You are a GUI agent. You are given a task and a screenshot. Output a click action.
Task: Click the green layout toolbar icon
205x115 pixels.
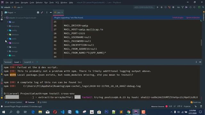coord(199,7)
